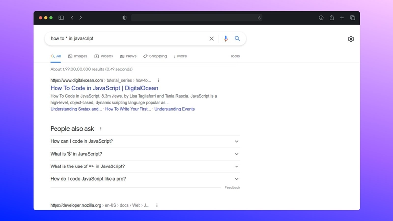The width and height of the screenshot is (393, 221).
Task: Switch to the News tab
Action: 128,56
